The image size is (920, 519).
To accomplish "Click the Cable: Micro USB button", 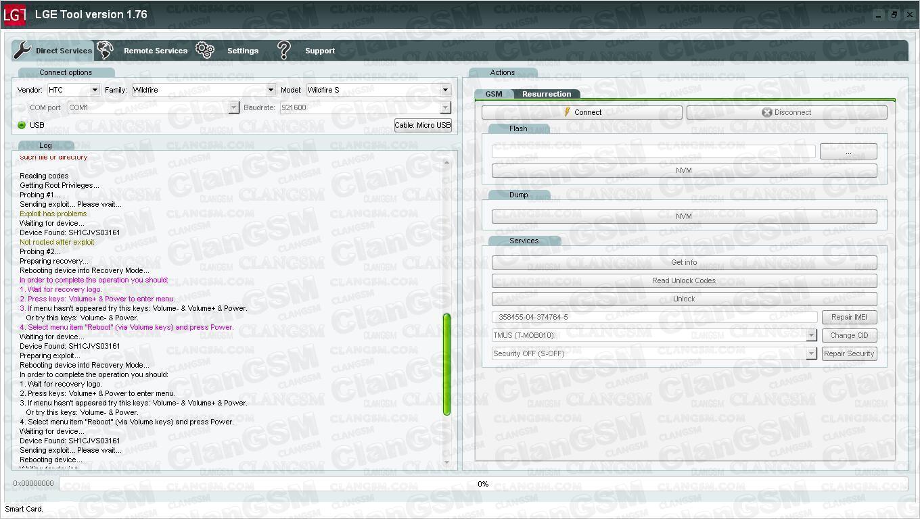I will (423, 125).
